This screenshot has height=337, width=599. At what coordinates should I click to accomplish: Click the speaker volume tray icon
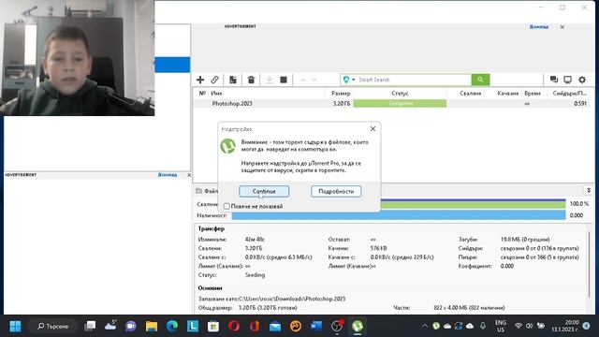click(529, 326)
